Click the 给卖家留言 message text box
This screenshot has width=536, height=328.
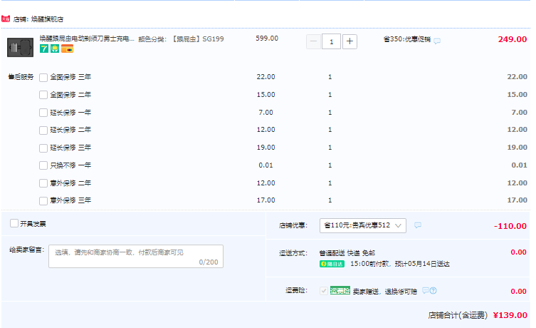136,257
